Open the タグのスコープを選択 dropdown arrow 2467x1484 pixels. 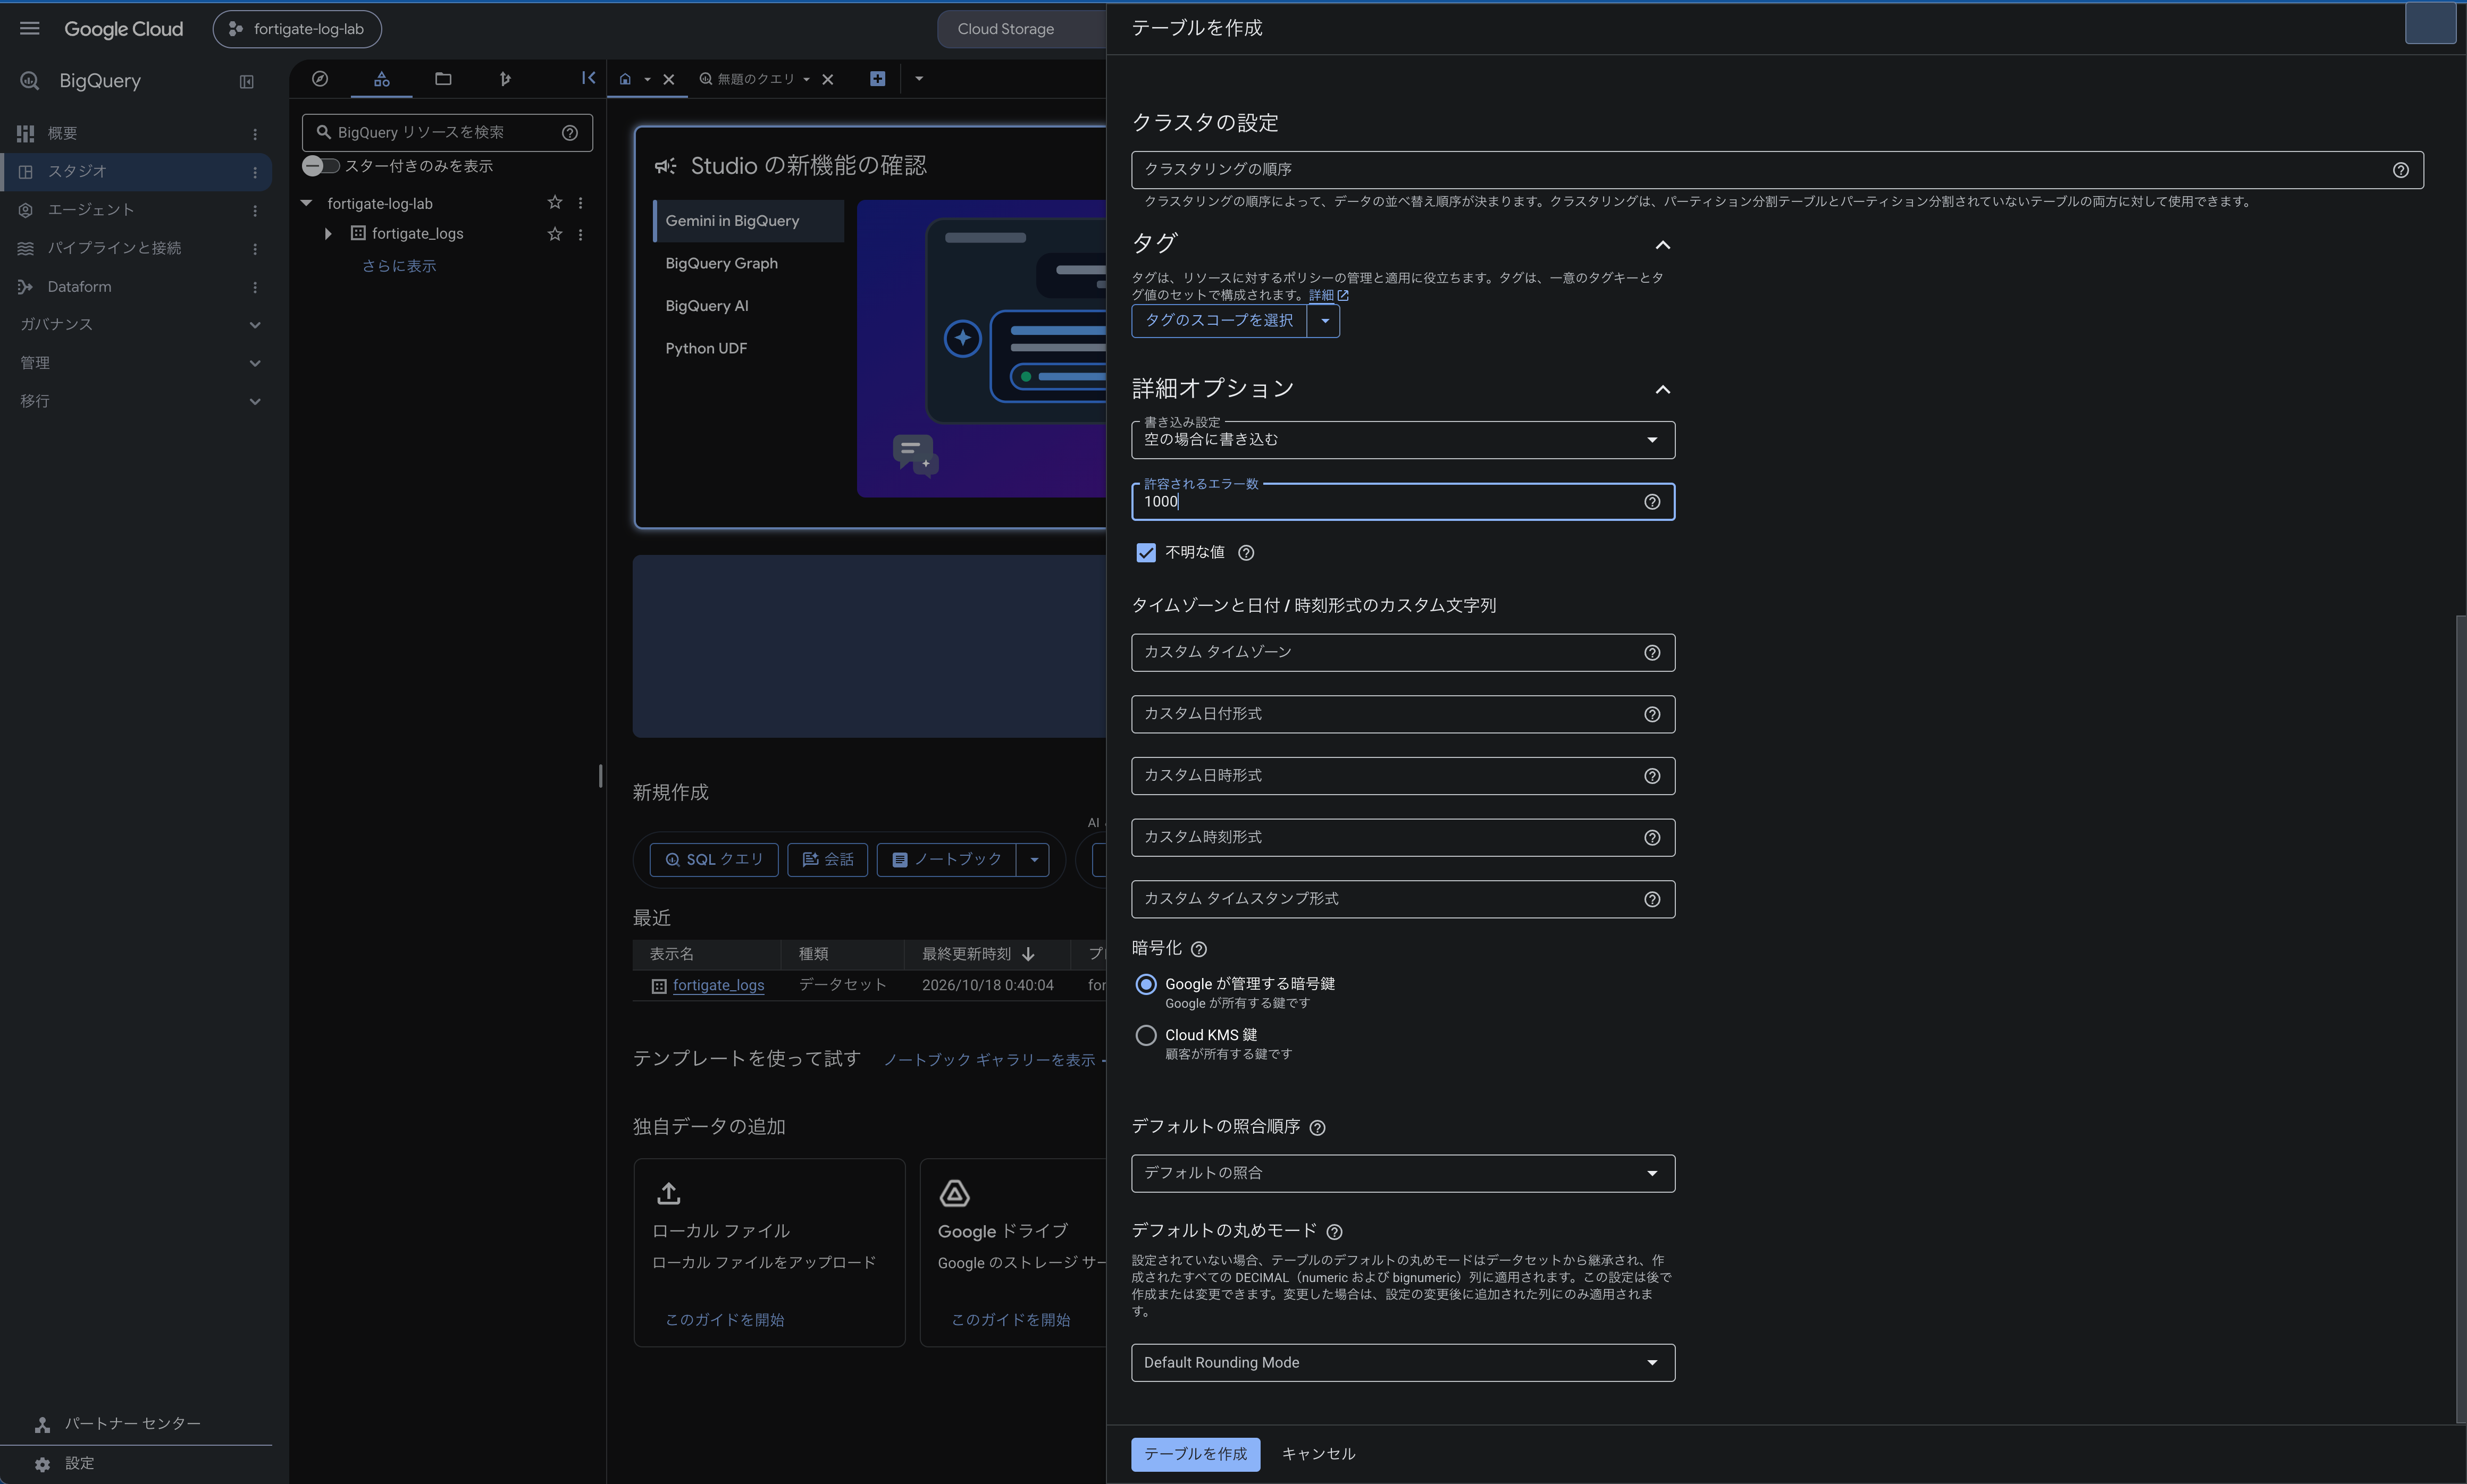(x=1324, y=321)
